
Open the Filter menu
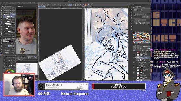[x=31, y=3]
